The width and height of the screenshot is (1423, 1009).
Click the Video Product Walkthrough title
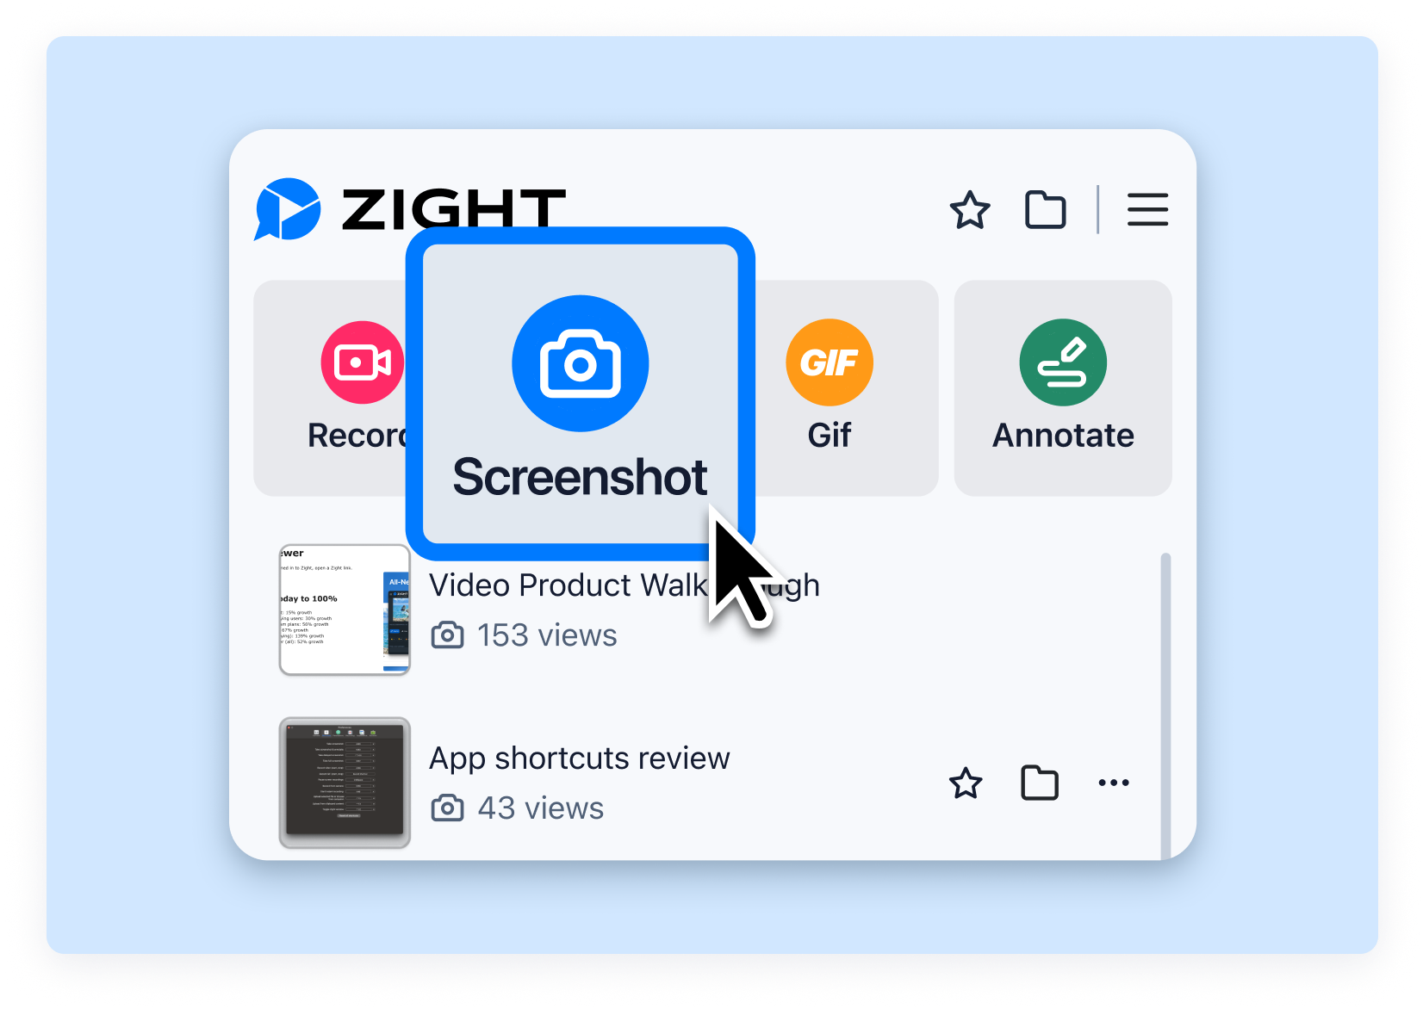click(x=625, y=585)
